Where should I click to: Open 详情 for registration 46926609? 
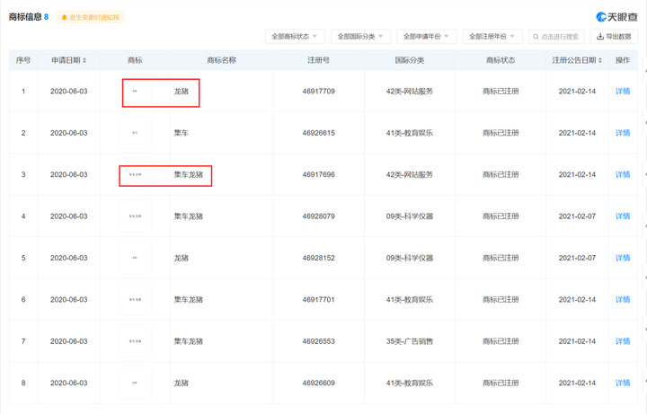click(x=623, y=383)
